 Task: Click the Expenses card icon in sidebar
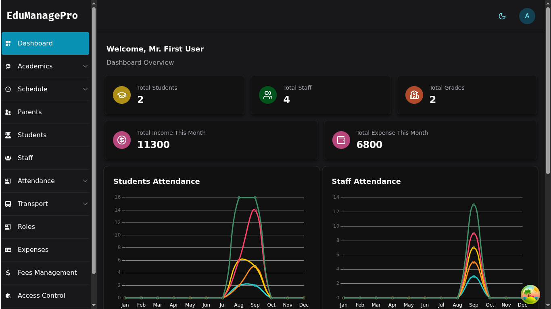click(x=8, y=249)
